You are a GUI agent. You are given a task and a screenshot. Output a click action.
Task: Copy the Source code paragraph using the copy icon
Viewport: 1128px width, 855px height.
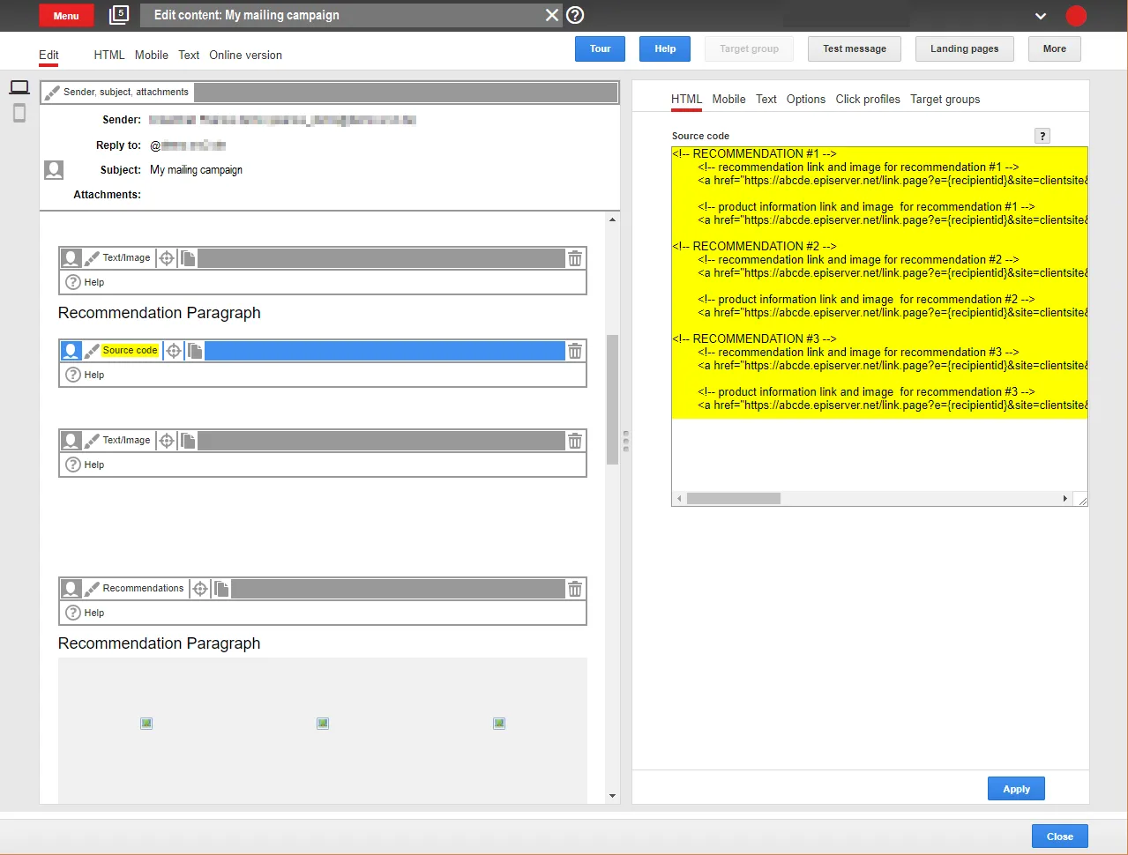[x=195, y=351]
